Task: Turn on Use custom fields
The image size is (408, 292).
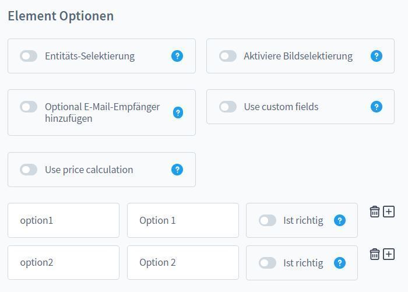Action: coord(228,107)
